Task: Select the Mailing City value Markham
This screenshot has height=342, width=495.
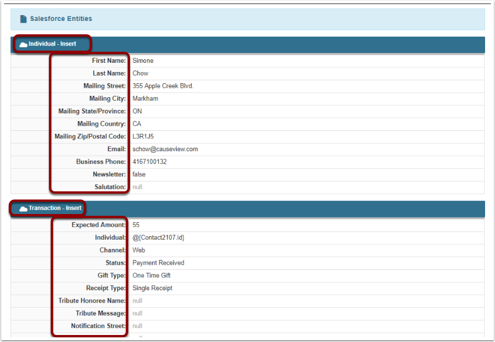Action: pos(145,98)
